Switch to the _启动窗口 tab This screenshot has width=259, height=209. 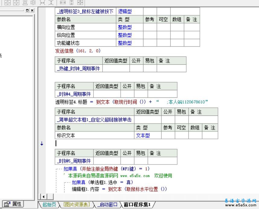pyautogui.click(x=107, y=204)
